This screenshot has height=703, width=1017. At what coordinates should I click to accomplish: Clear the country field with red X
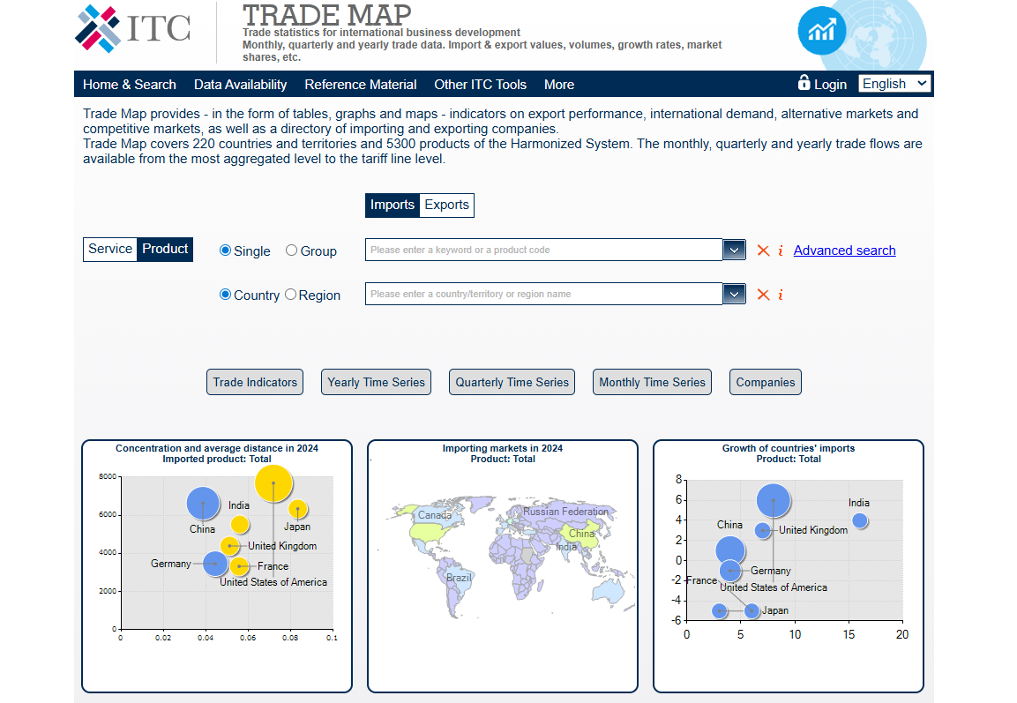pos(763,295)
